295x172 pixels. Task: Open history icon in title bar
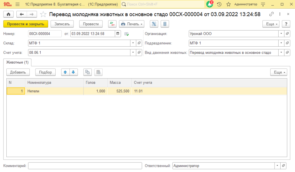click(219, 4)
